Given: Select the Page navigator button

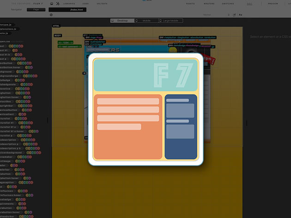Looking at the screenshot, I should (36, 10).
